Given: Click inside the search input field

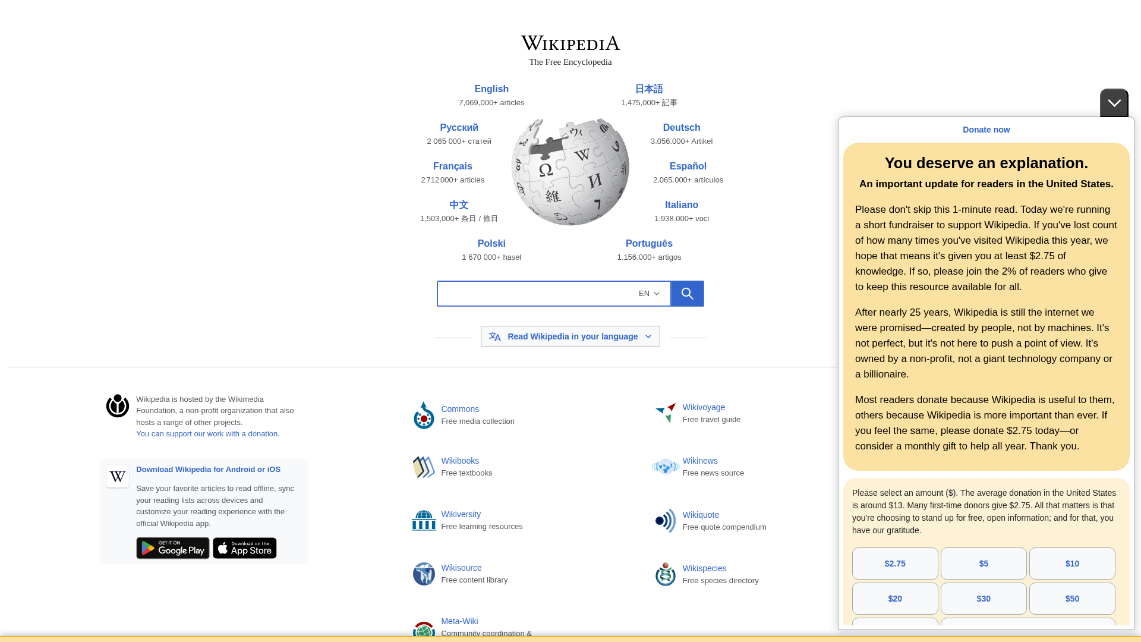Looking at the screenshot, I should click(x=535, y=293).
